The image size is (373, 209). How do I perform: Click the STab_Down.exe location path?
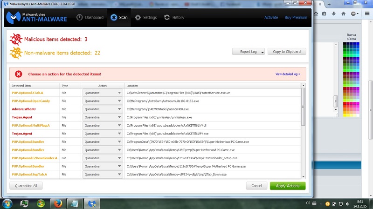[x=177, y=175]
